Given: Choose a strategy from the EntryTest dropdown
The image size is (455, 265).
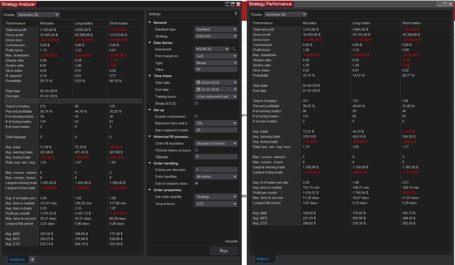Looking at the screenshot, I should tap(216, 36).
